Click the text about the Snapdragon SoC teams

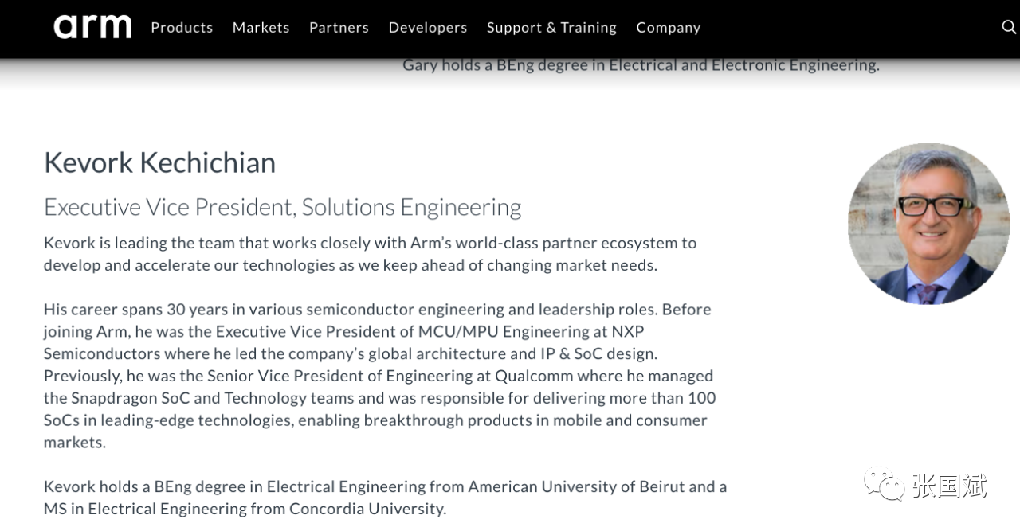pos(380,398)
